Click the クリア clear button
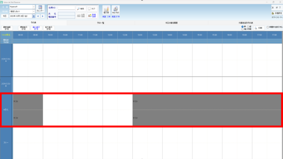Image resolution: width=283 pixels, height=159 pixels. (92, 9)
